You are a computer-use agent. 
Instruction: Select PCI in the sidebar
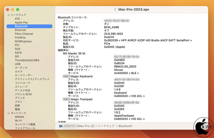pyautogui.click(x=17, y=45)
